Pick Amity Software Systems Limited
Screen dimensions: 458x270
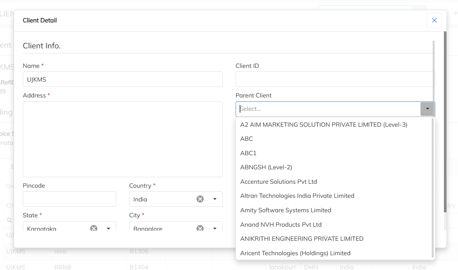285,210
